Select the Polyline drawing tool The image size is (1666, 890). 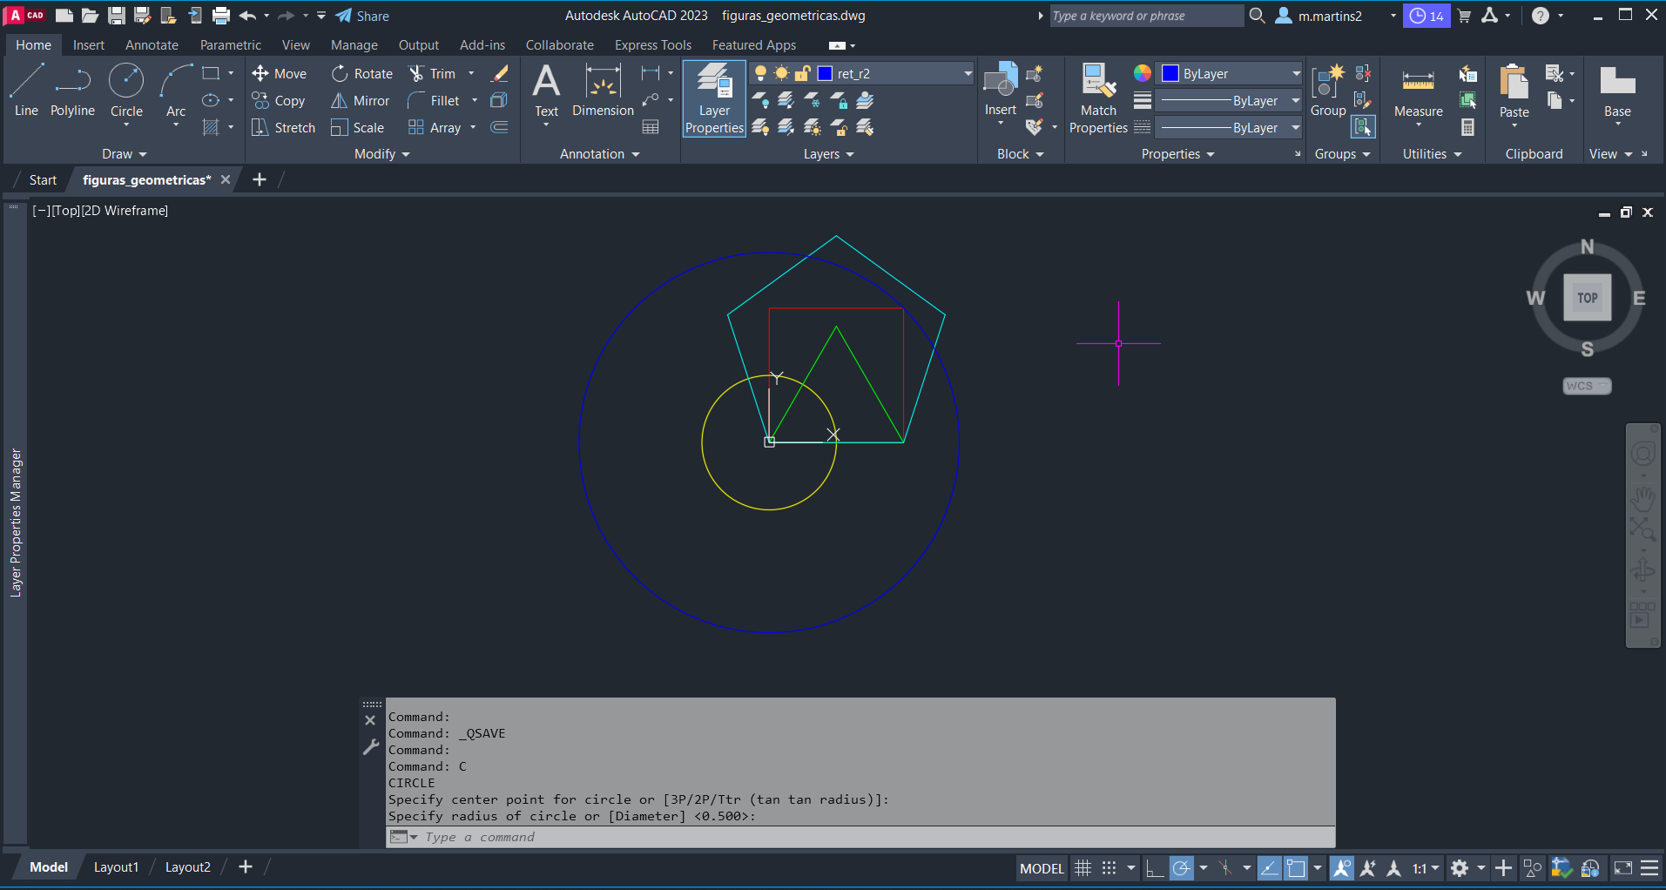72,90
